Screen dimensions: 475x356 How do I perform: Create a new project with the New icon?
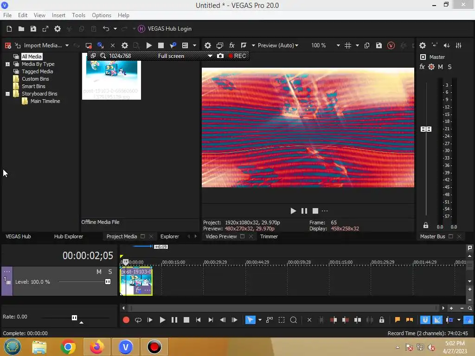click(x=9, y=29)
